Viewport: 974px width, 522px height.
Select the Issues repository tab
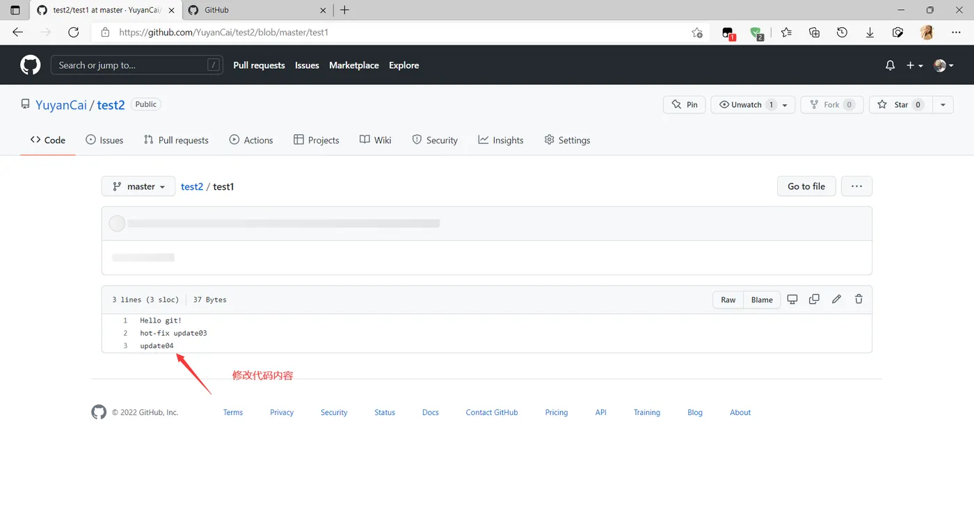[104, 140]
